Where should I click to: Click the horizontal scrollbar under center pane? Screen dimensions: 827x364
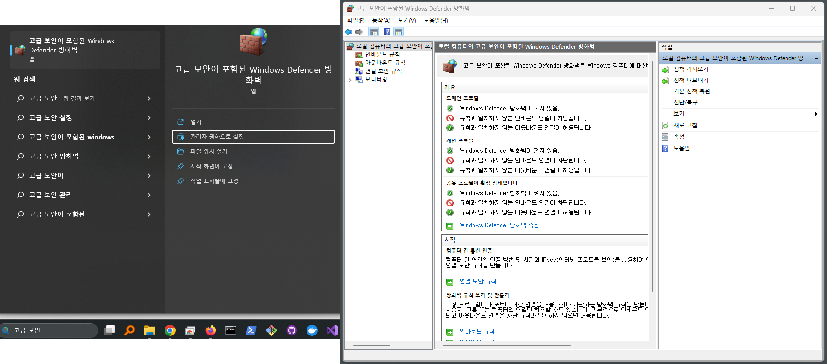coord(507,345)
